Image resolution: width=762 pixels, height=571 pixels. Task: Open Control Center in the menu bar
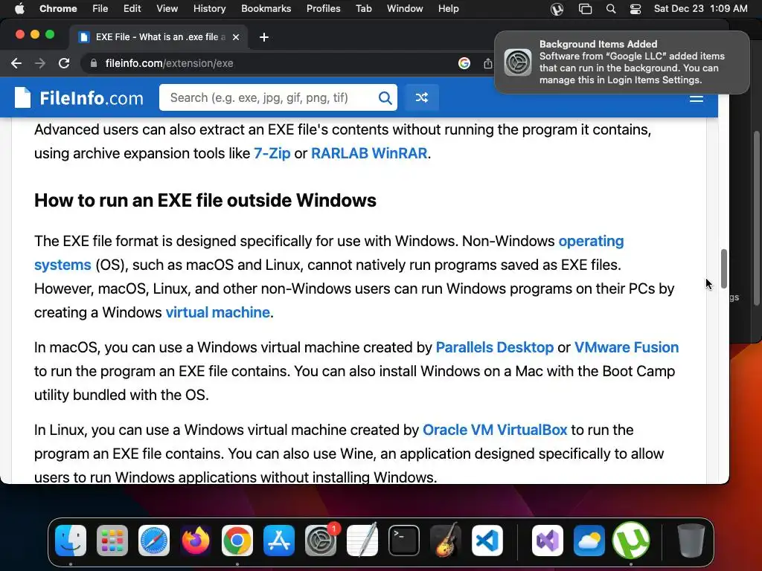pyautogui.click(x=635, y=9)
